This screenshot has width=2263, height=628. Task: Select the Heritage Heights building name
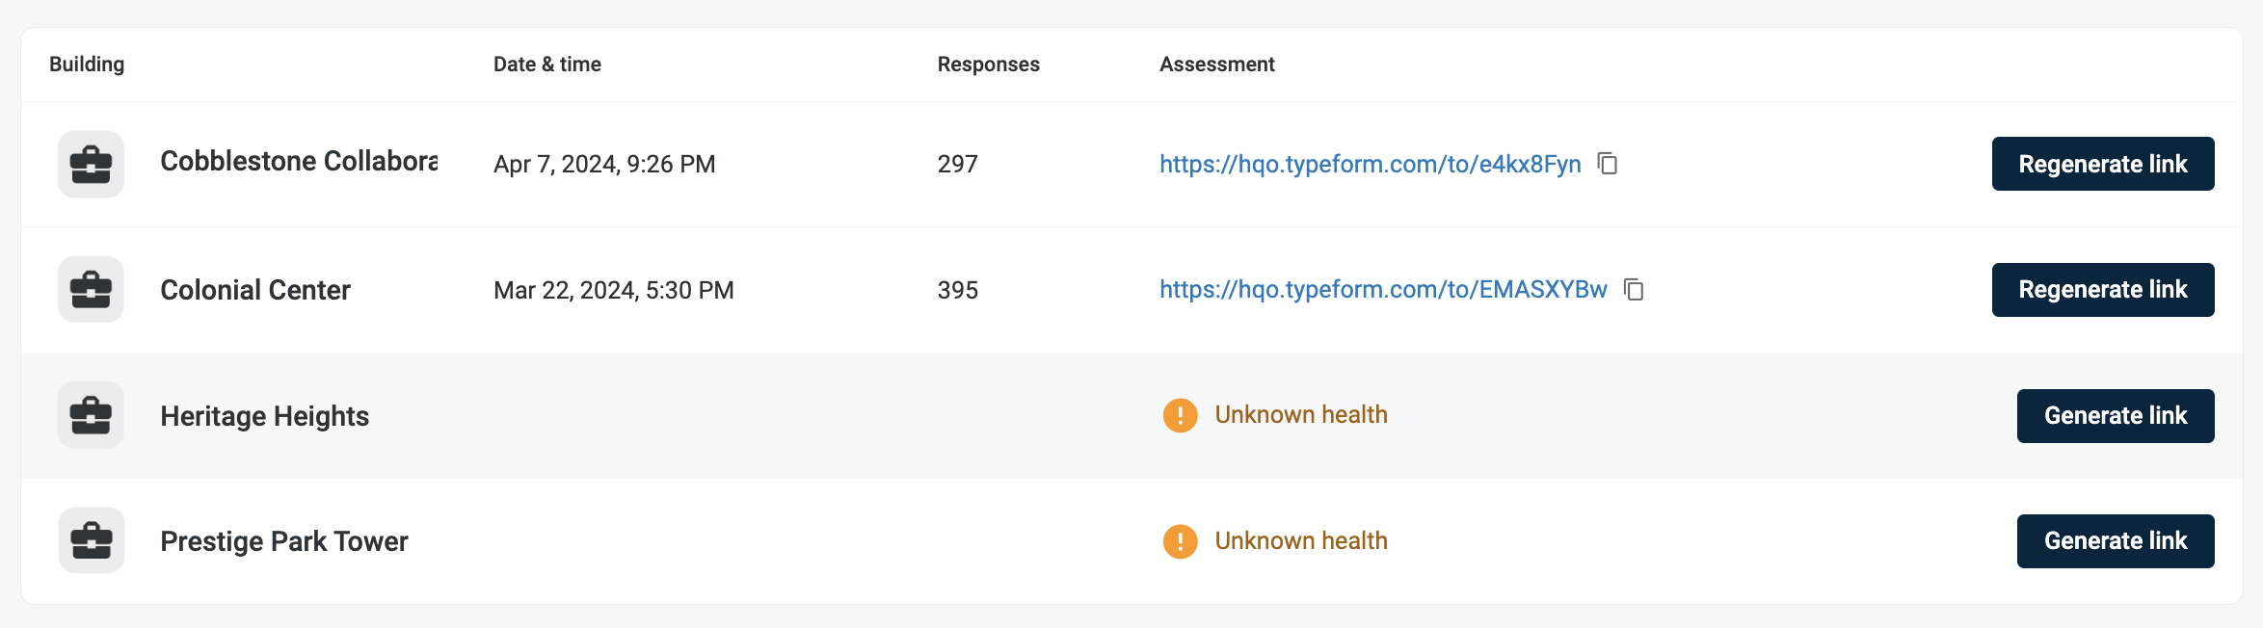265,416
